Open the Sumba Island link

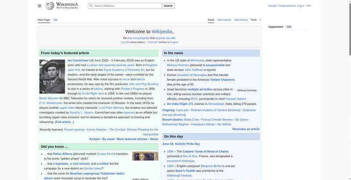pos(93,168)
